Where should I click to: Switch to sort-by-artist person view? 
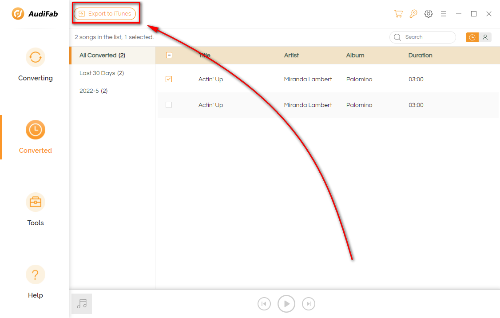click(x=485, y=37)
